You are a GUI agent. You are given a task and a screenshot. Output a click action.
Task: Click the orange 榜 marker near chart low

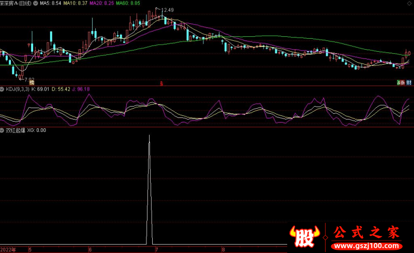pos(31,82)
